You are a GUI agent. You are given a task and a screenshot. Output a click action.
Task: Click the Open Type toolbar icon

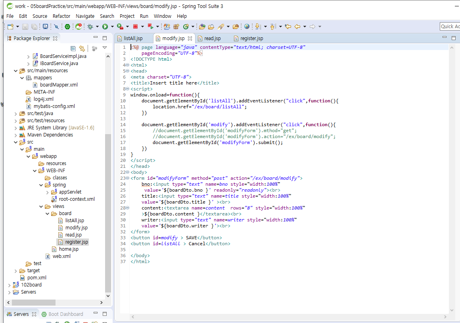167,27
